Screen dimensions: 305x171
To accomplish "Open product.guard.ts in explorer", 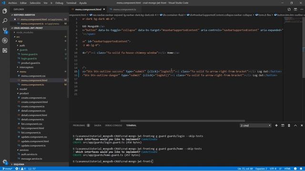I will [30, 63].
